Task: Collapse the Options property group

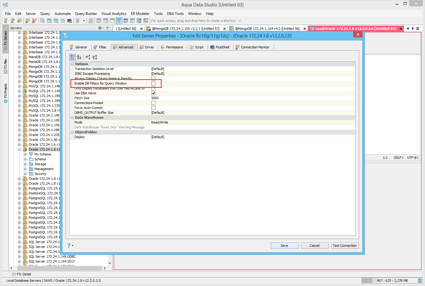Action: click(72, 64)
